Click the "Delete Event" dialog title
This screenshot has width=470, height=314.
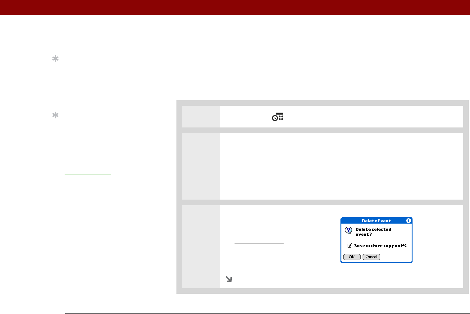click(376, 221)
